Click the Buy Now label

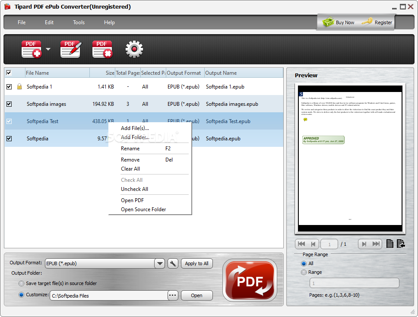click(345, 22)
